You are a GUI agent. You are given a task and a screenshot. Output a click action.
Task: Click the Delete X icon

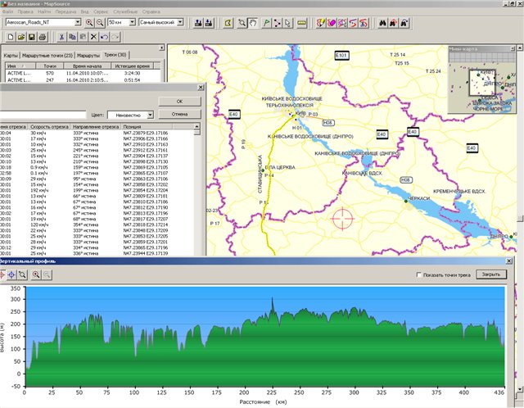click(93, 37)
